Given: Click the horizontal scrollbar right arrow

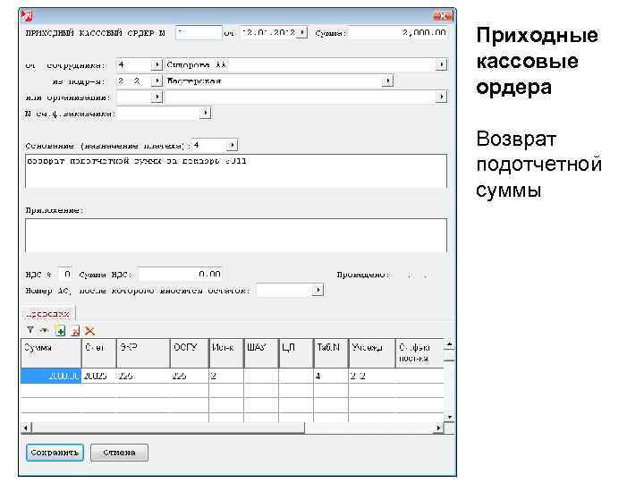Looking at the screenshot, I should 438,428.
